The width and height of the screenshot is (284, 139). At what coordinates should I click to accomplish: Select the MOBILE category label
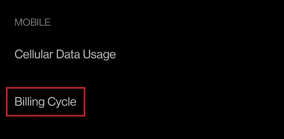pyautogui.click(x=33, y=22)
